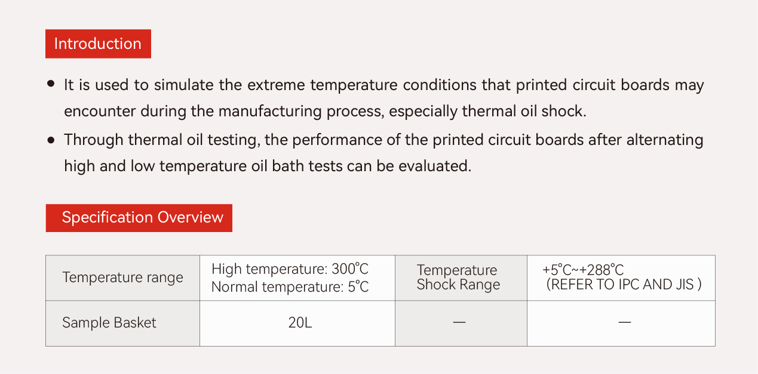
Task: Click the dash in the gray third-column cell
Action: [459, 323]
